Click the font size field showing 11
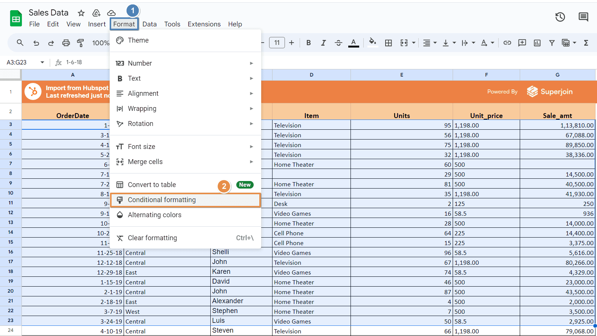 (277, 43)
